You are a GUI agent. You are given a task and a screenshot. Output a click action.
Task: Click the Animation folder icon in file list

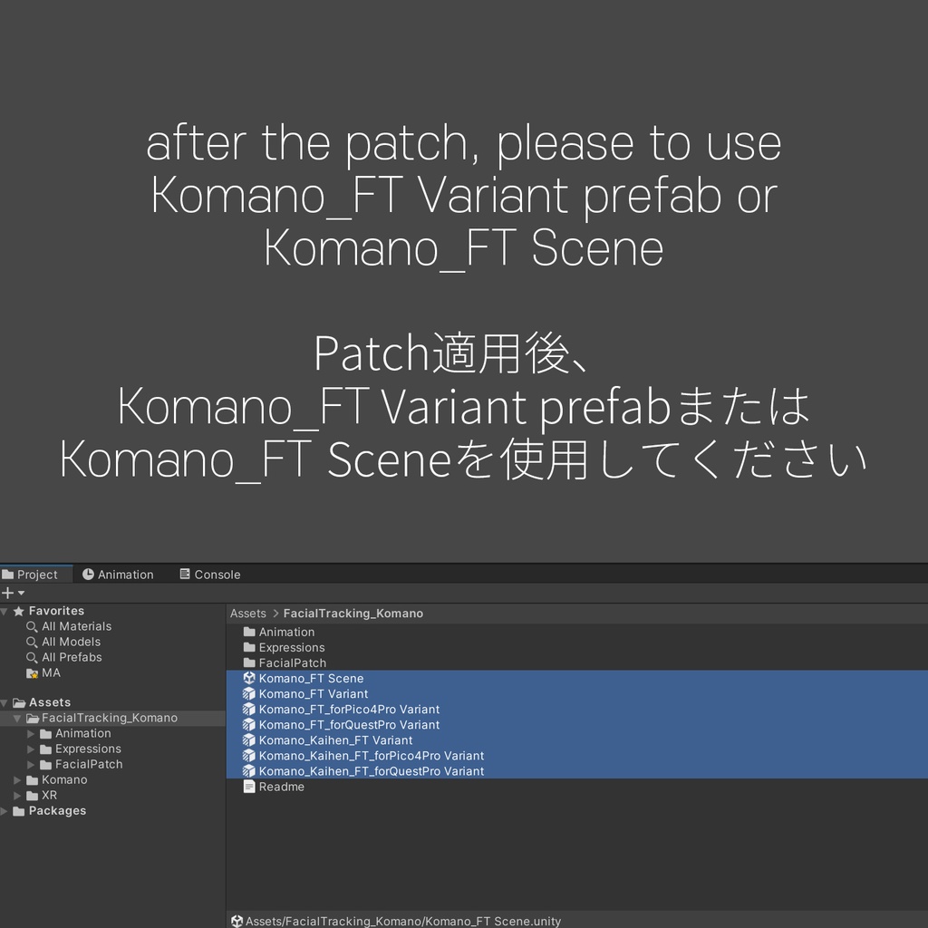click(249, 632)
